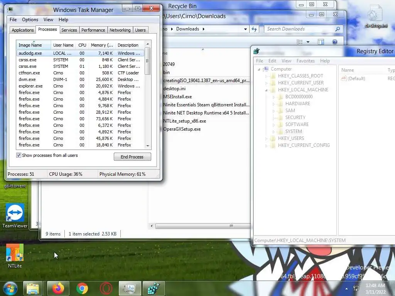The width and height of the screenshot is (395, 296).
Task: Open File Explorer from the taskbar
Action: (33, 288)
